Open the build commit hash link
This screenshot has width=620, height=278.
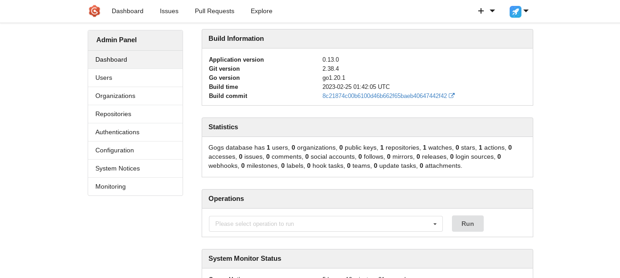click(x=384, y=96)
